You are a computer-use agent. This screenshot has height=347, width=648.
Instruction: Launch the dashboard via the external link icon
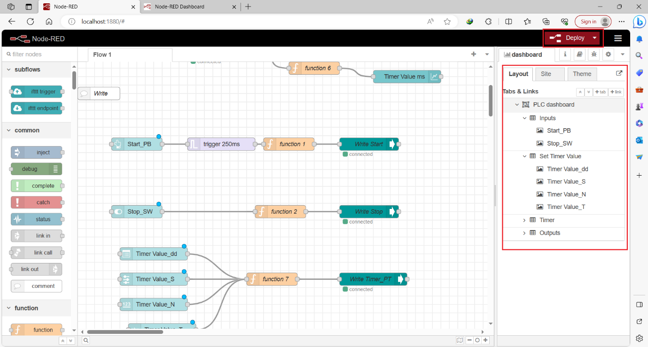(x=620, y=73)
